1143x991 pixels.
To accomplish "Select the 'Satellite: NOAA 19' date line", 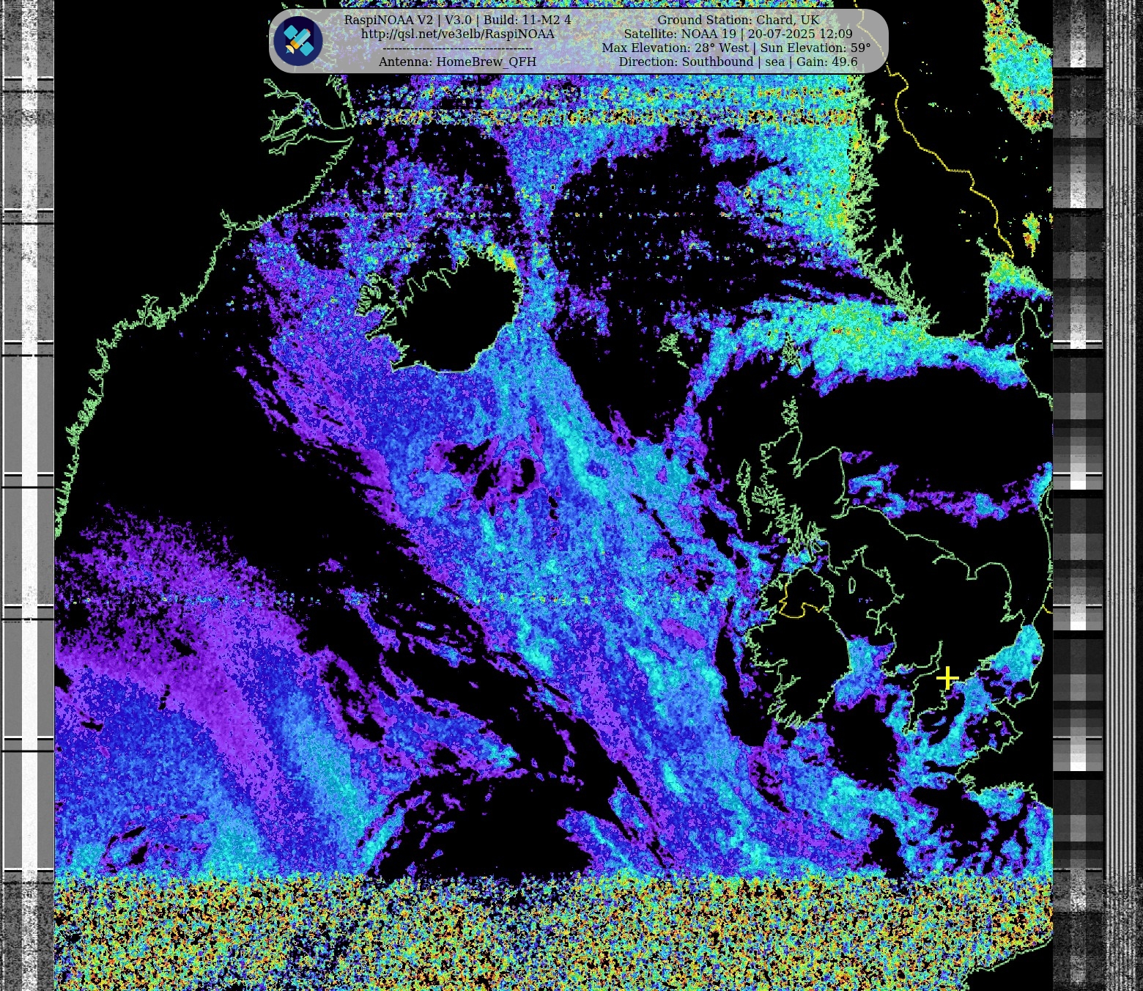I will (738, 34).
